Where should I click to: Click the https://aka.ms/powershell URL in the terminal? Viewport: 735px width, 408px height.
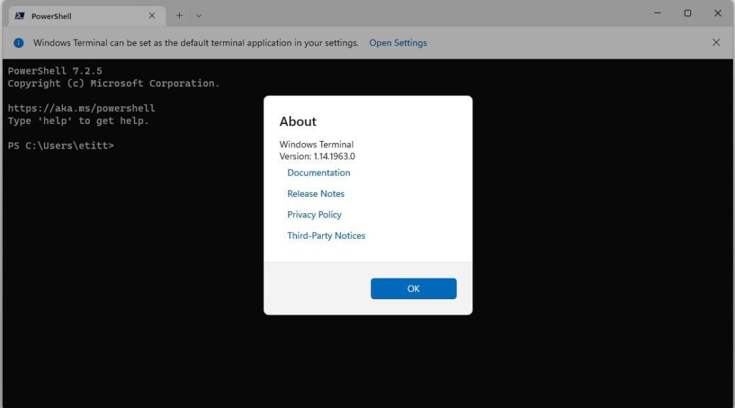tap(81, 108)
